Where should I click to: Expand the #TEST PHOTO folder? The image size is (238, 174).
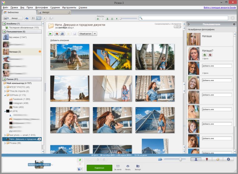tap(5, 87)
